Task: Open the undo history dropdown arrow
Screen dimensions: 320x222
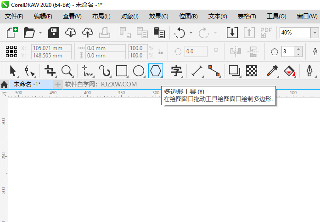Action: point(191,33)
